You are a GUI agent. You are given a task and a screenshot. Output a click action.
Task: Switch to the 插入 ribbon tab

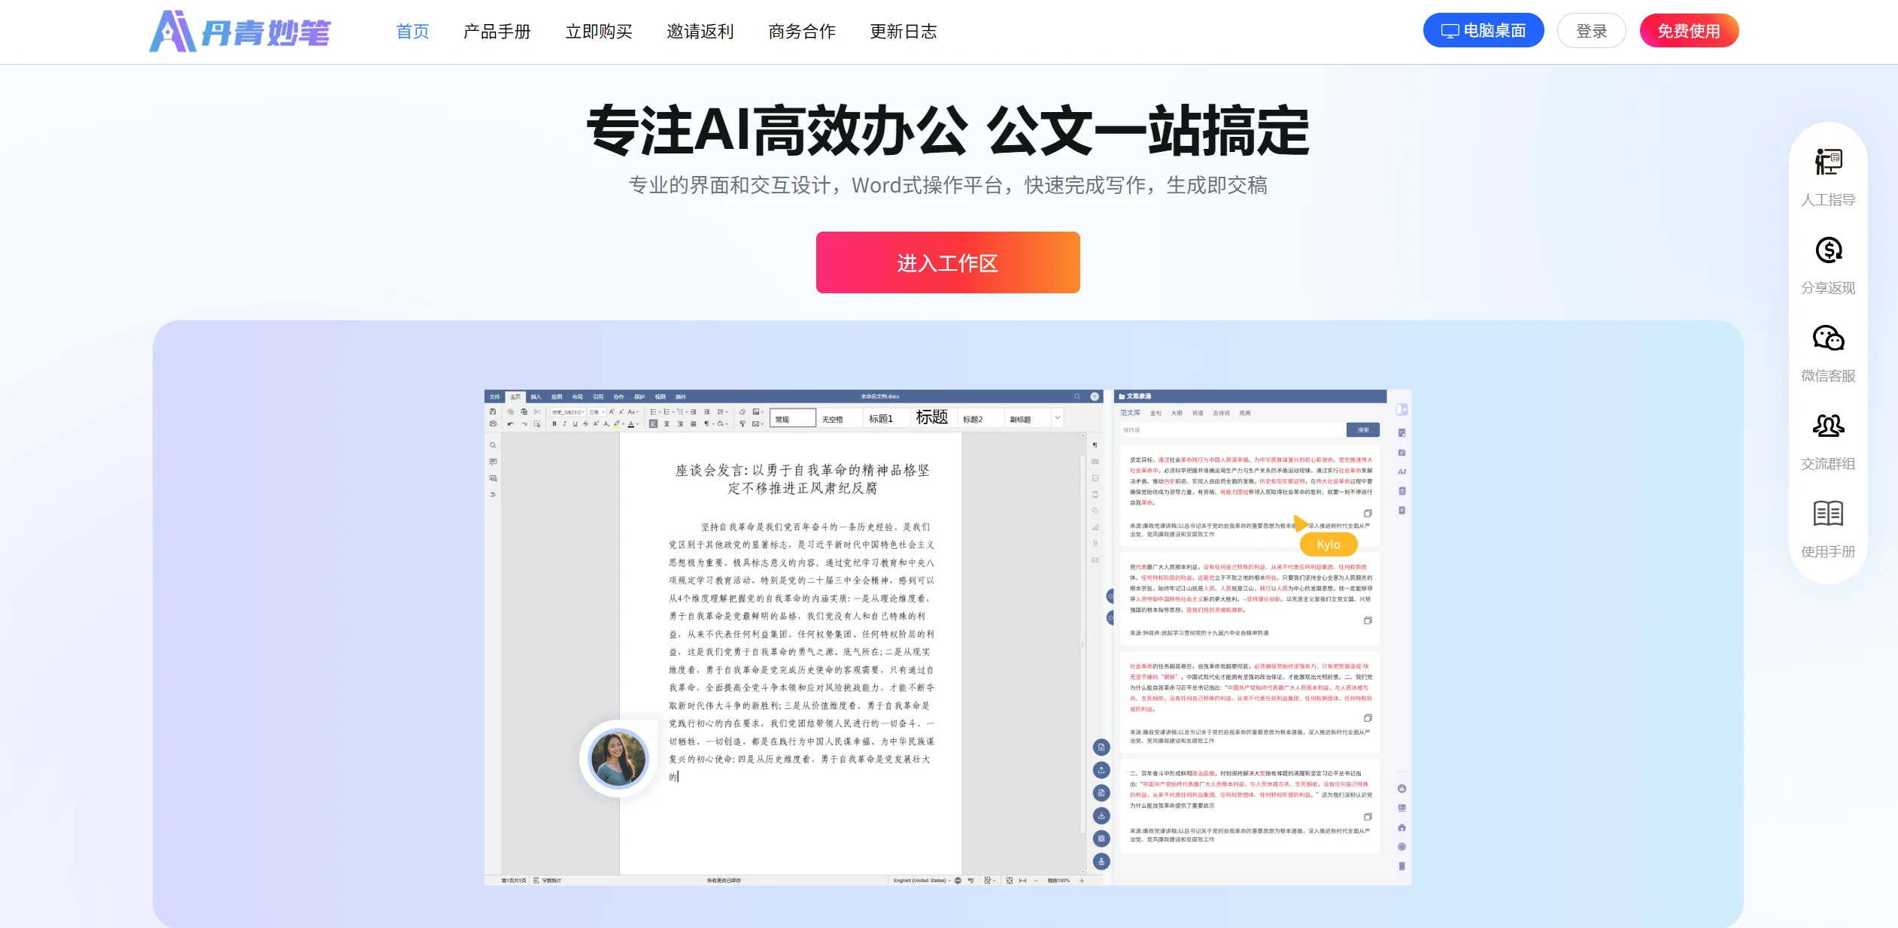(537, 397)
